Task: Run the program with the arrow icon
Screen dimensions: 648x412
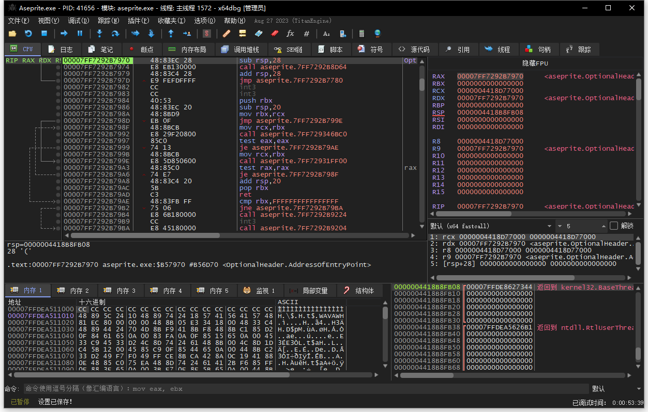Action: pos(64,34)
